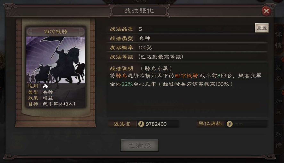284x163 pixels.
Task: Click the 战法等级 max level row
Action: click(x=187, y=57)
